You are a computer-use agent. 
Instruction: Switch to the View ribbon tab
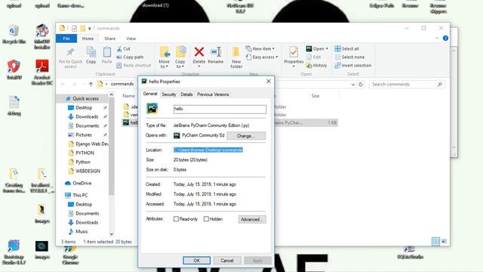(x=131, y=39)
